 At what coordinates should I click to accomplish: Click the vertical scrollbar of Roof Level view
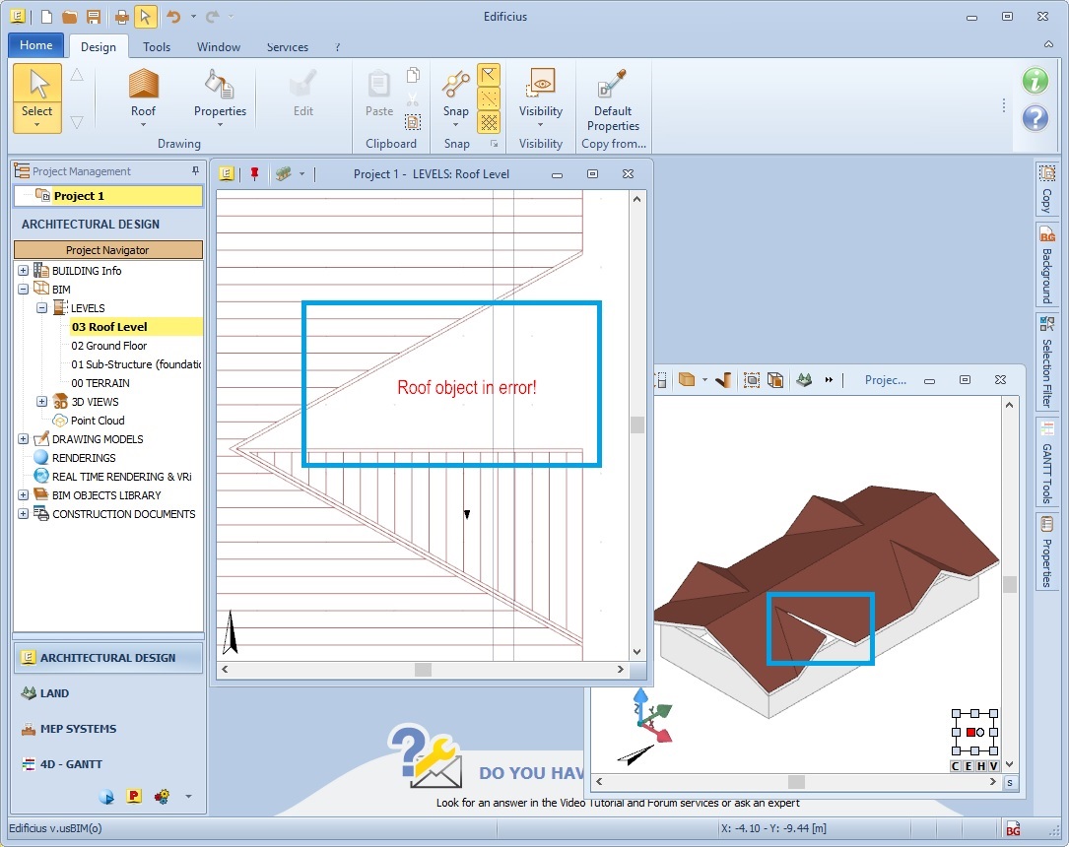coord(637,425)
